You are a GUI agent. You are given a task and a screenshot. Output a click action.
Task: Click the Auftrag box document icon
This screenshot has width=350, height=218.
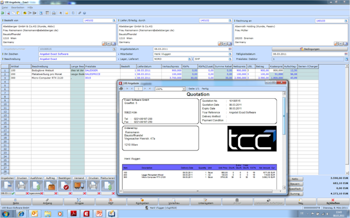(50, 185)
